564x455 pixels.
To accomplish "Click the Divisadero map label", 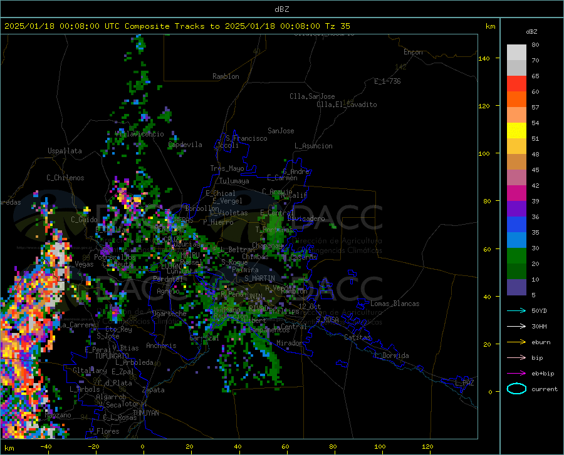I will [x=306, y=218].
